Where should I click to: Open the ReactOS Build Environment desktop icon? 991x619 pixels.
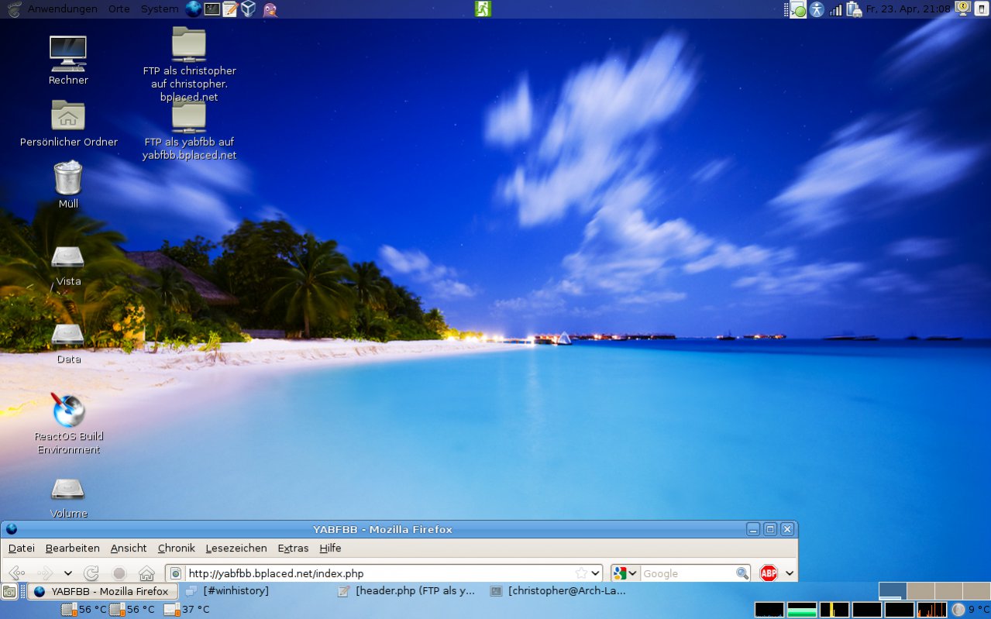coord(68,411)
